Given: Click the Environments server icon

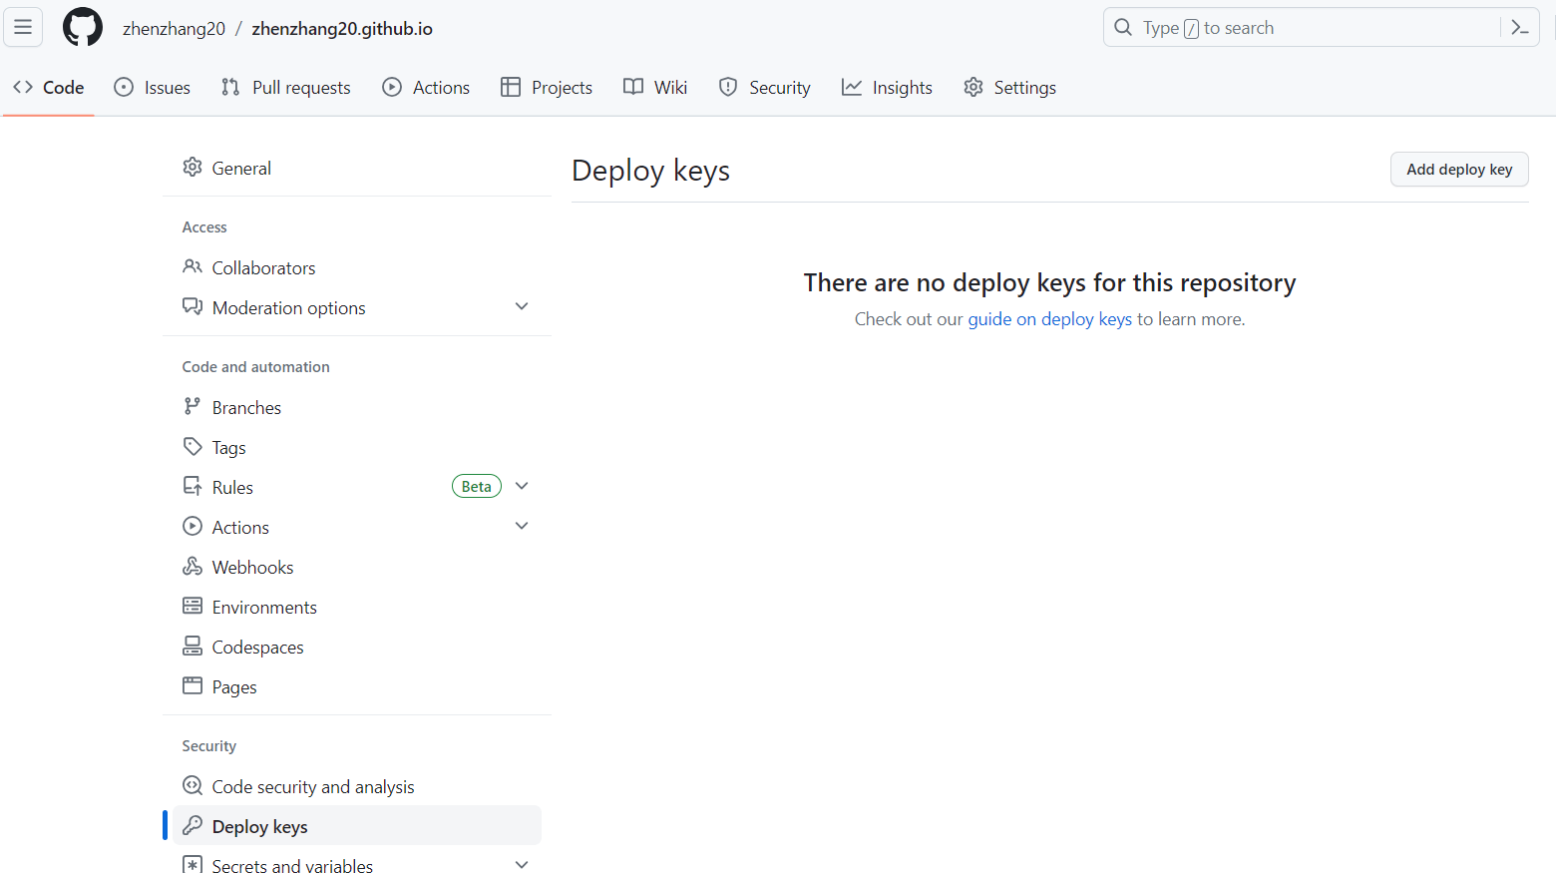Looking at the screenshot, I should click(x=193, y=607).
